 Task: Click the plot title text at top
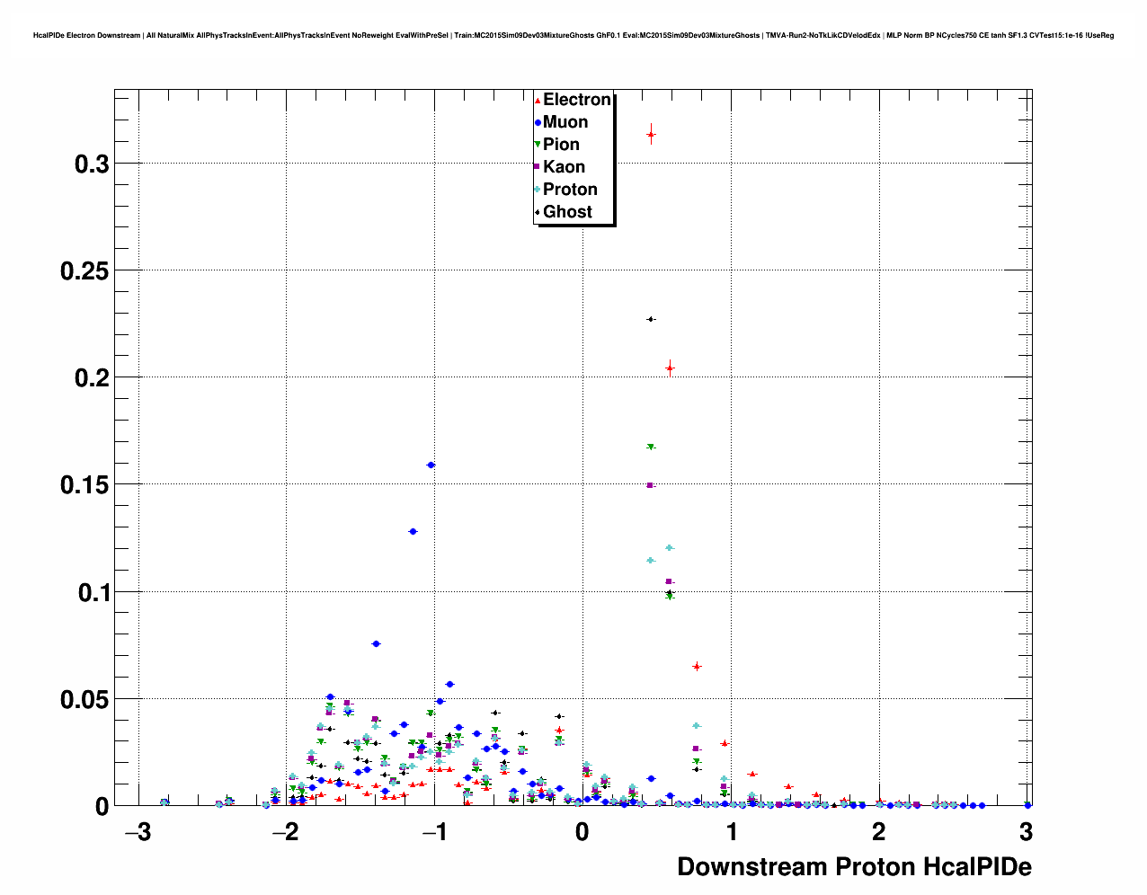pyautogui.click(x=573, y=36)
